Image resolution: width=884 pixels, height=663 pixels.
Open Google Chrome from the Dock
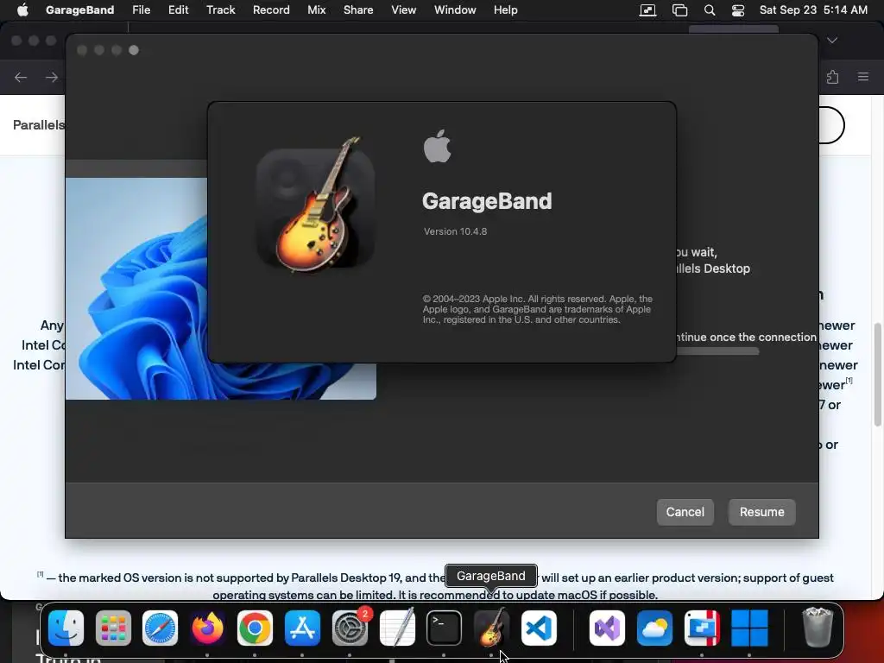pyautogui.click(x=255, y=628)
